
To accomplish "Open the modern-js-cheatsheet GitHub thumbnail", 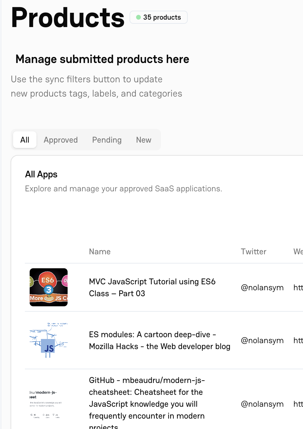I will pos(48,404).
